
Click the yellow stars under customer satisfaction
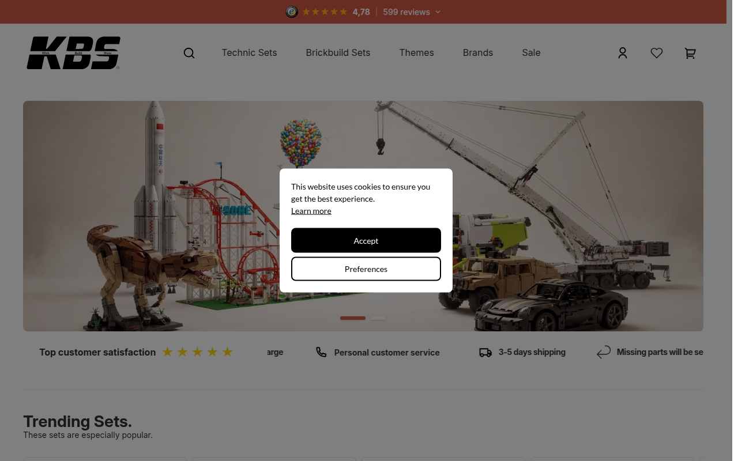click(197, 352)
